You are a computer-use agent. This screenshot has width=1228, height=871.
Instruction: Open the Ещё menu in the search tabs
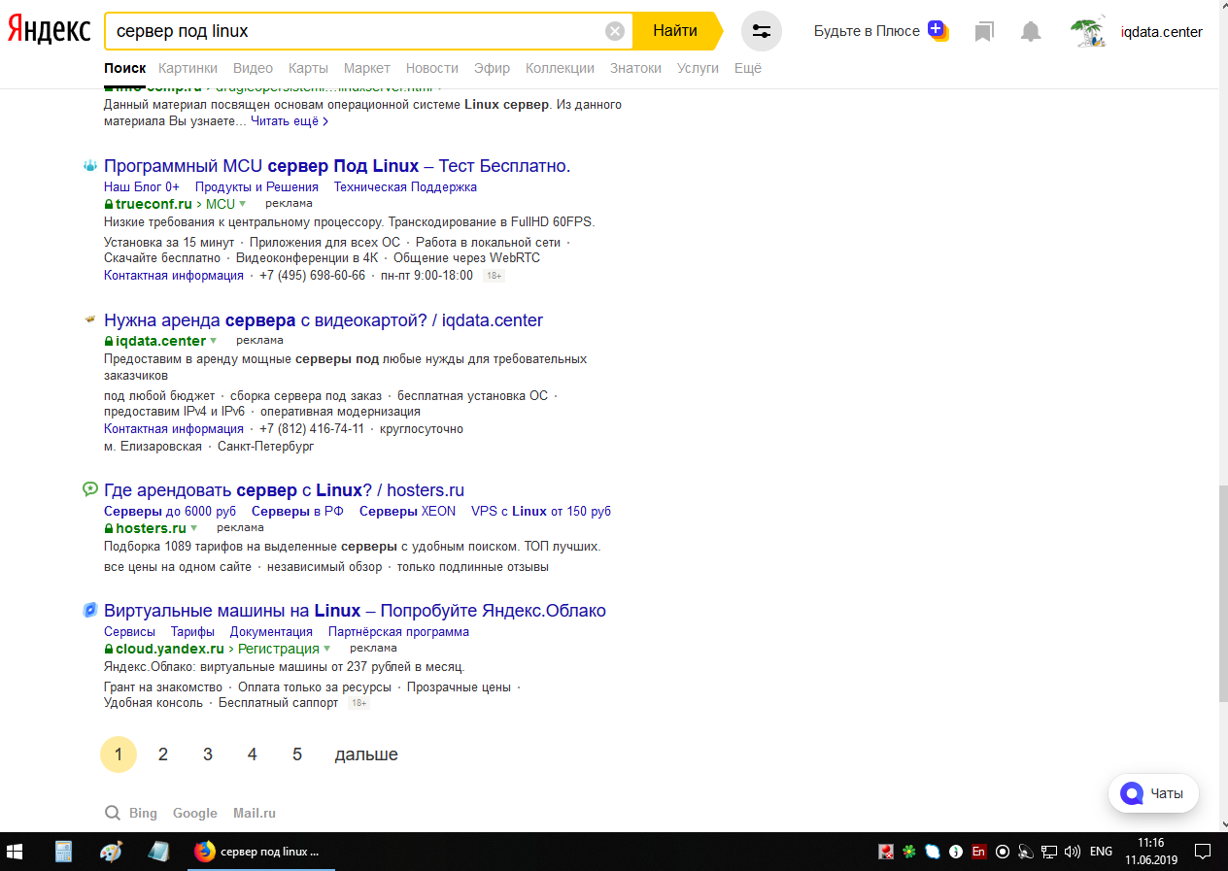[748, 68]
